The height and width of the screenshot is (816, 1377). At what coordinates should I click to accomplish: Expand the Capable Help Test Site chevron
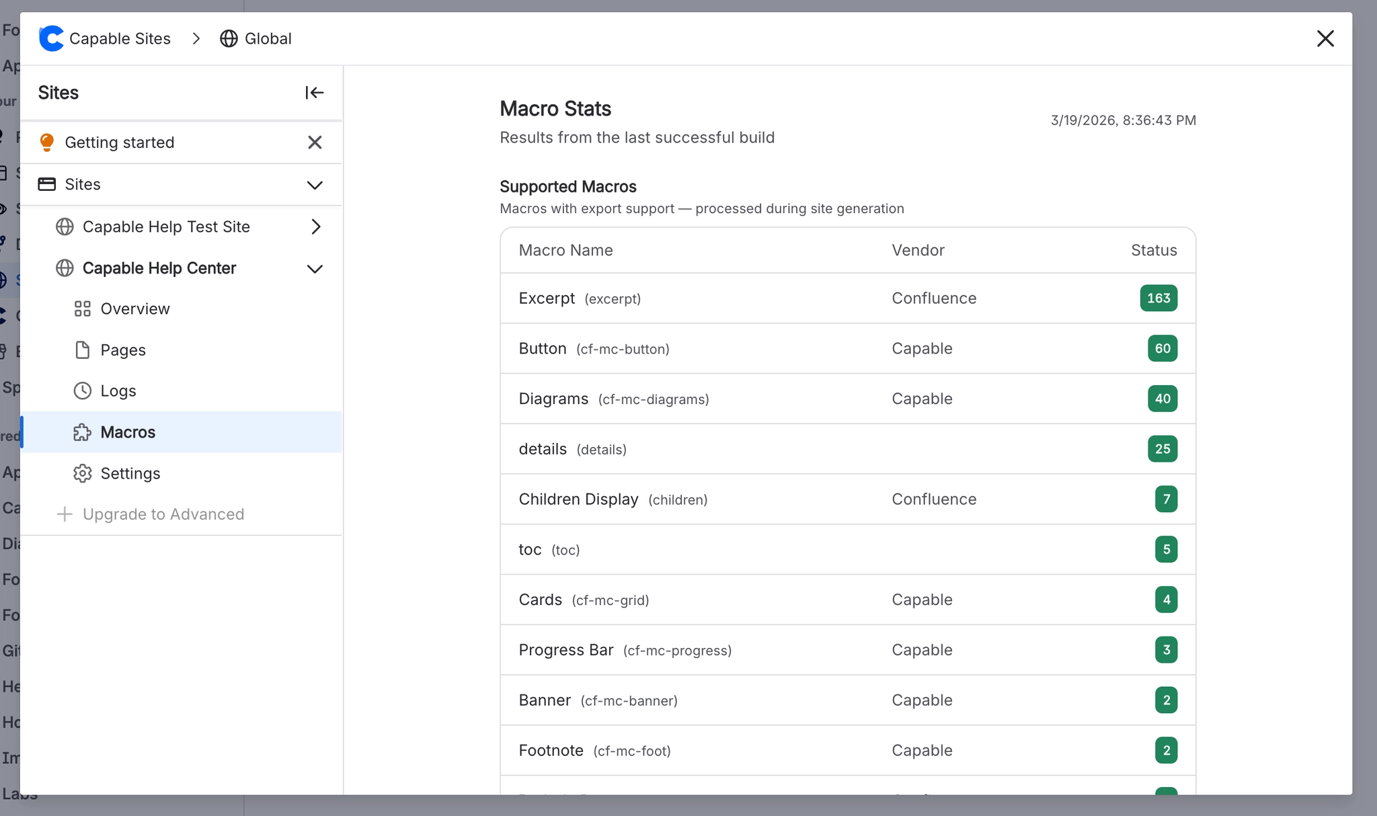point(316,227)
